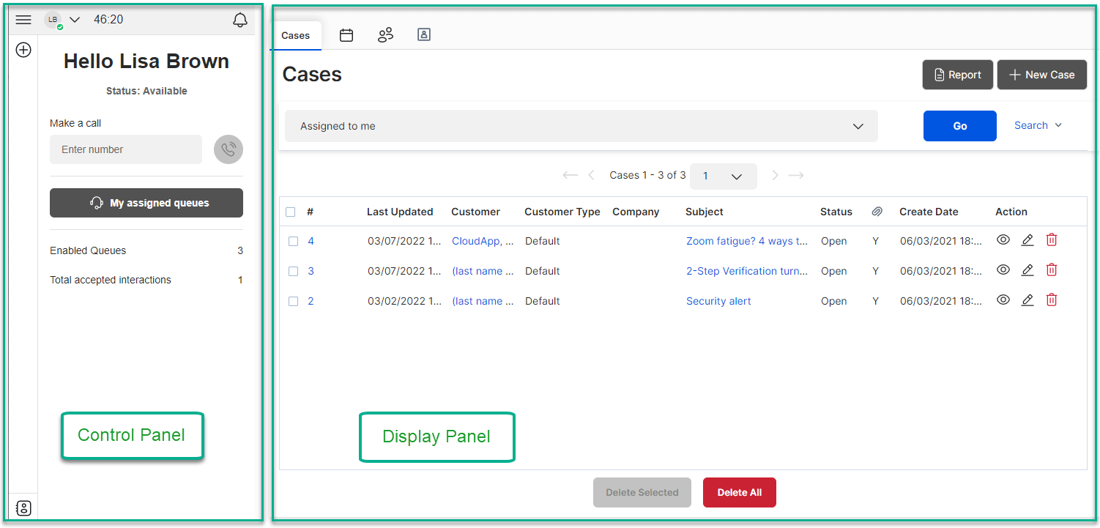Open the Zoom fatigue subject link
This screenshot has width=1100, height=528.
(747, 241)
